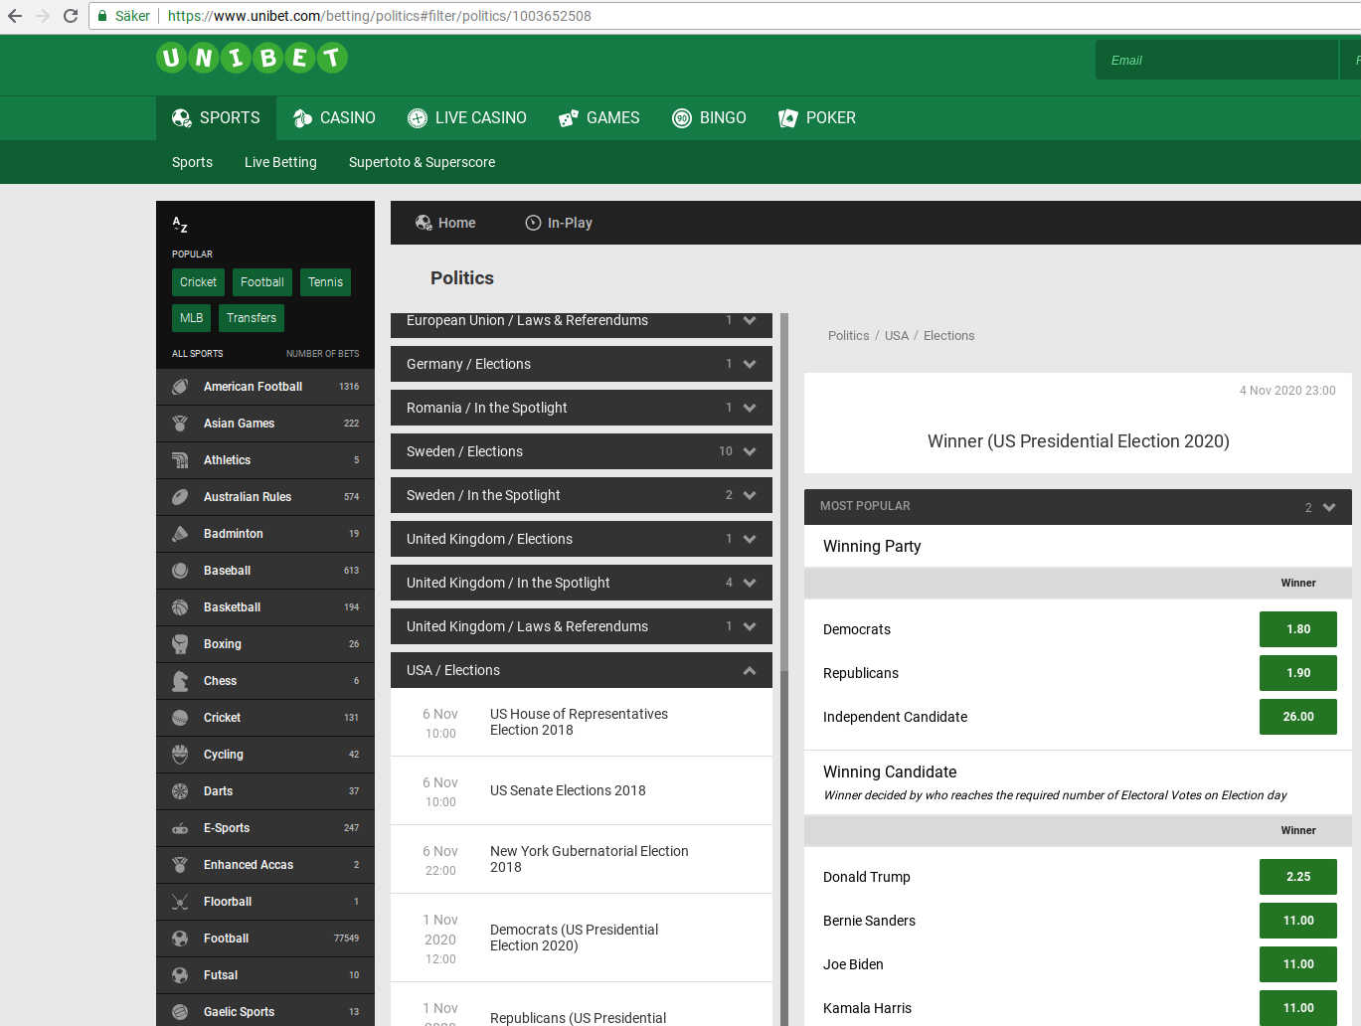Click the Gaelic Sports icon
The image size is (1361, 1026).
(180, 1012)
